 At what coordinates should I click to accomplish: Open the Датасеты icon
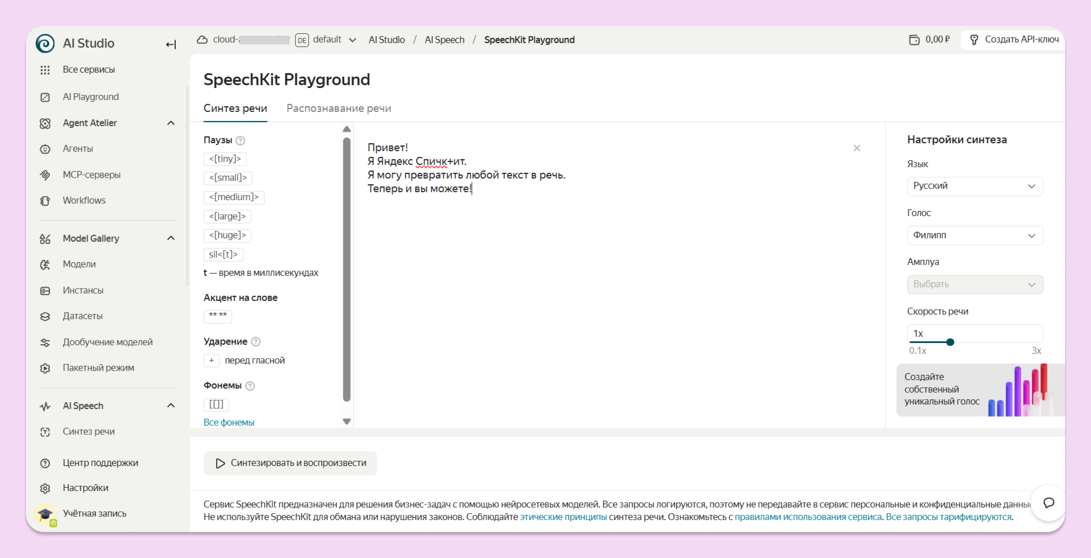coord(45,316)
